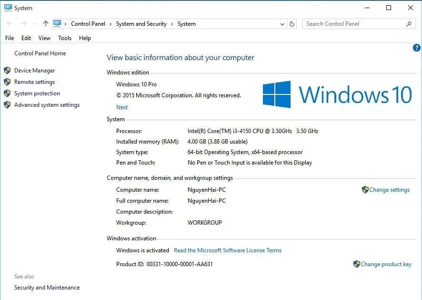Read the Microsoft Software License Terms
422x300 pixels.
click(228, 250)
